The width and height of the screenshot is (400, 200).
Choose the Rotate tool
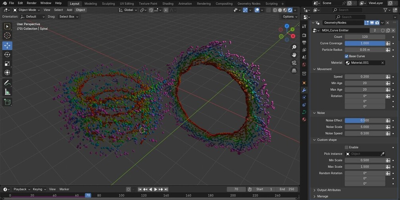click(x=7, y=54)
